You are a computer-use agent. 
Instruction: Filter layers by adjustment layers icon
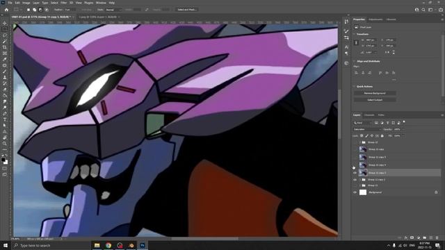coord(382,123)
